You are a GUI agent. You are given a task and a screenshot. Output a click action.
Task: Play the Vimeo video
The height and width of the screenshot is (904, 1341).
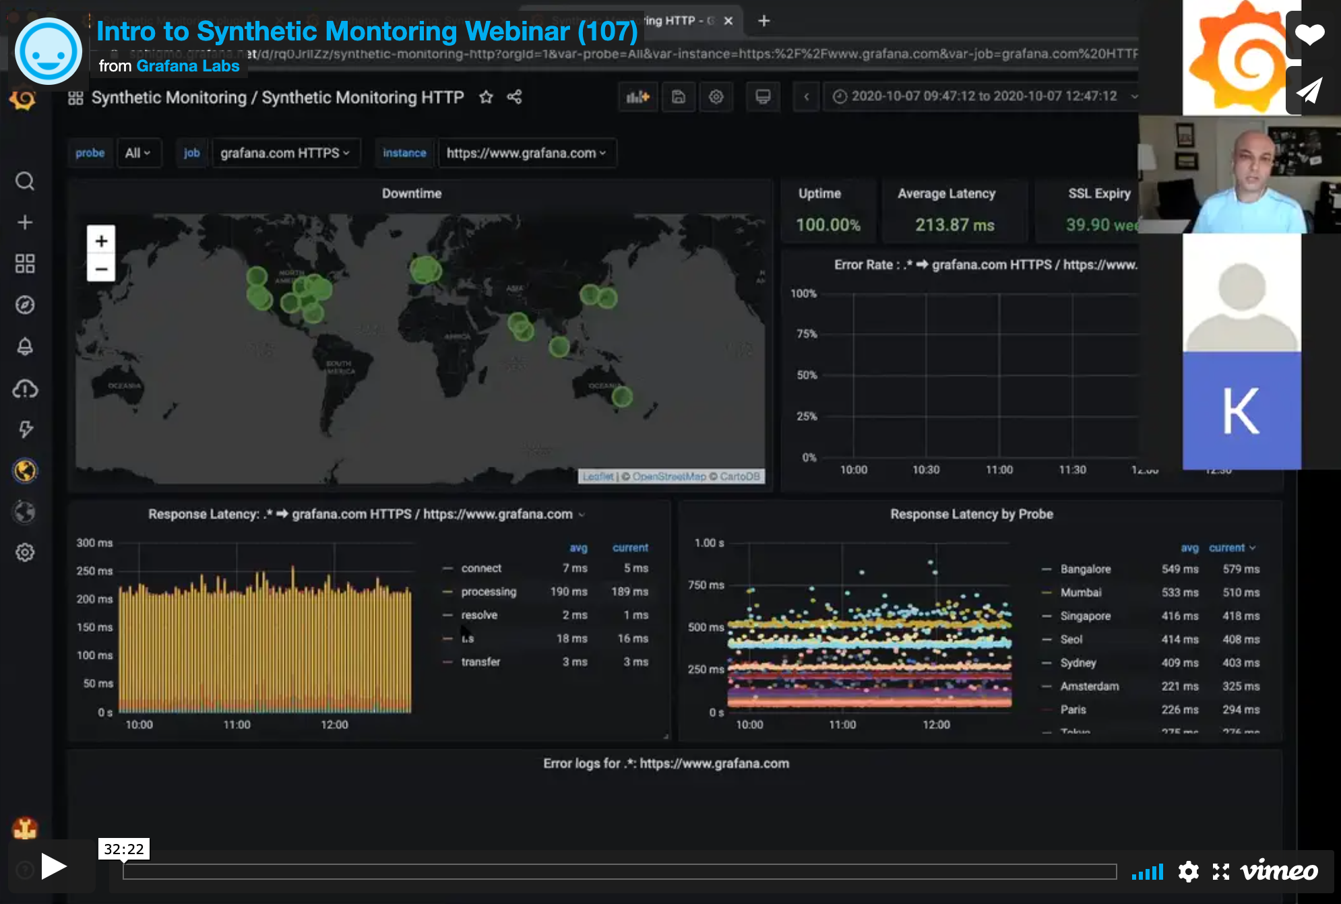point(53,866)
